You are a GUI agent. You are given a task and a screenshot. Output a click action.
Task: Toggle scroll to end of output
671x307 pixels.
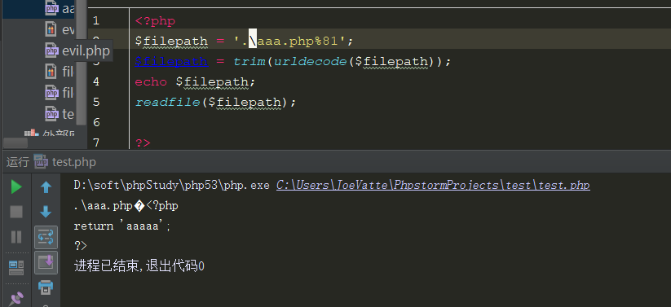point(46,262)
